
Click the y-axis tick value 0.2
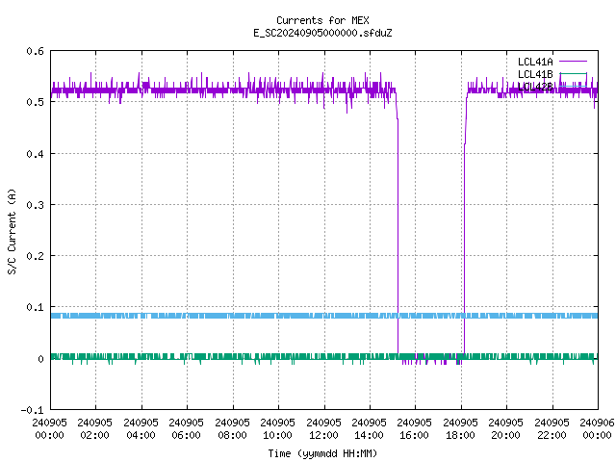pyautogui.click(x=35, y=256)
